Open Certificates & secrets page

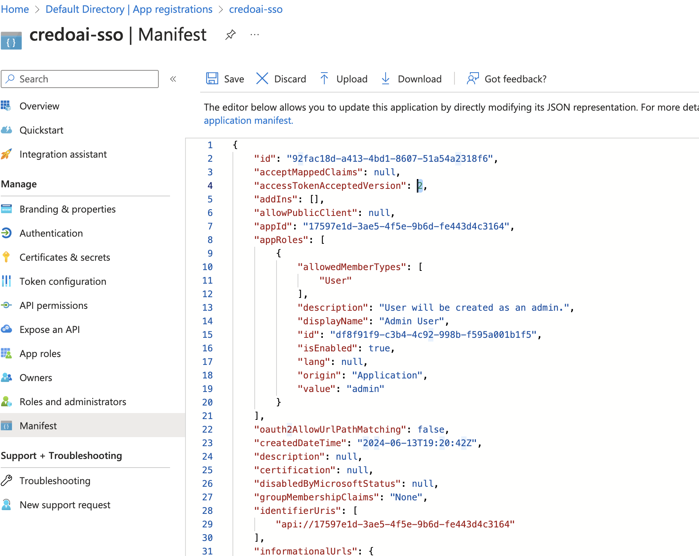(65, 257)
